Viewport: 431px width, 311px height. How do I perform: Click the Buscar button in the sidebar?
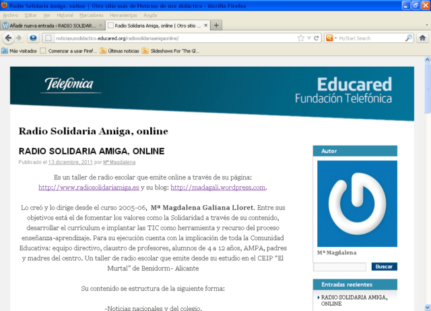384,267
